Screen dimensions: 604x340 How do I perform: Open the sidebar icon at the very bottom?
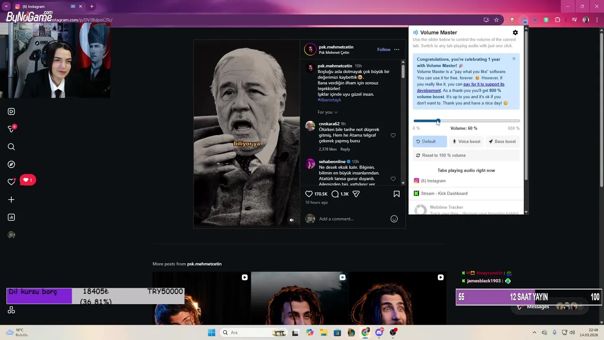(11, 310)
